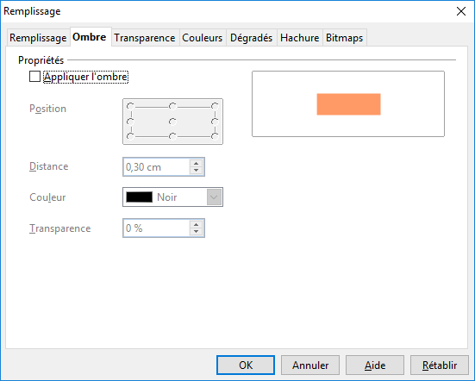This screenshot has height=381, width=475.
Task: Click the orange preview rectangle
Action: tap(348, 104)
